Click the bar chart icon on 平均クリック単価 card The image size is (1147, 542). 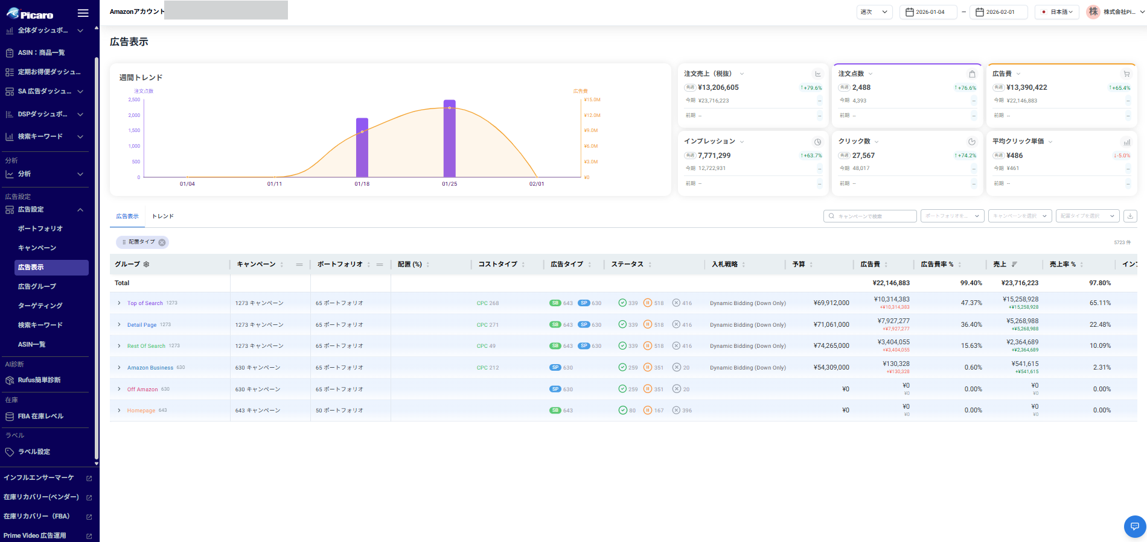[1126, 142]
